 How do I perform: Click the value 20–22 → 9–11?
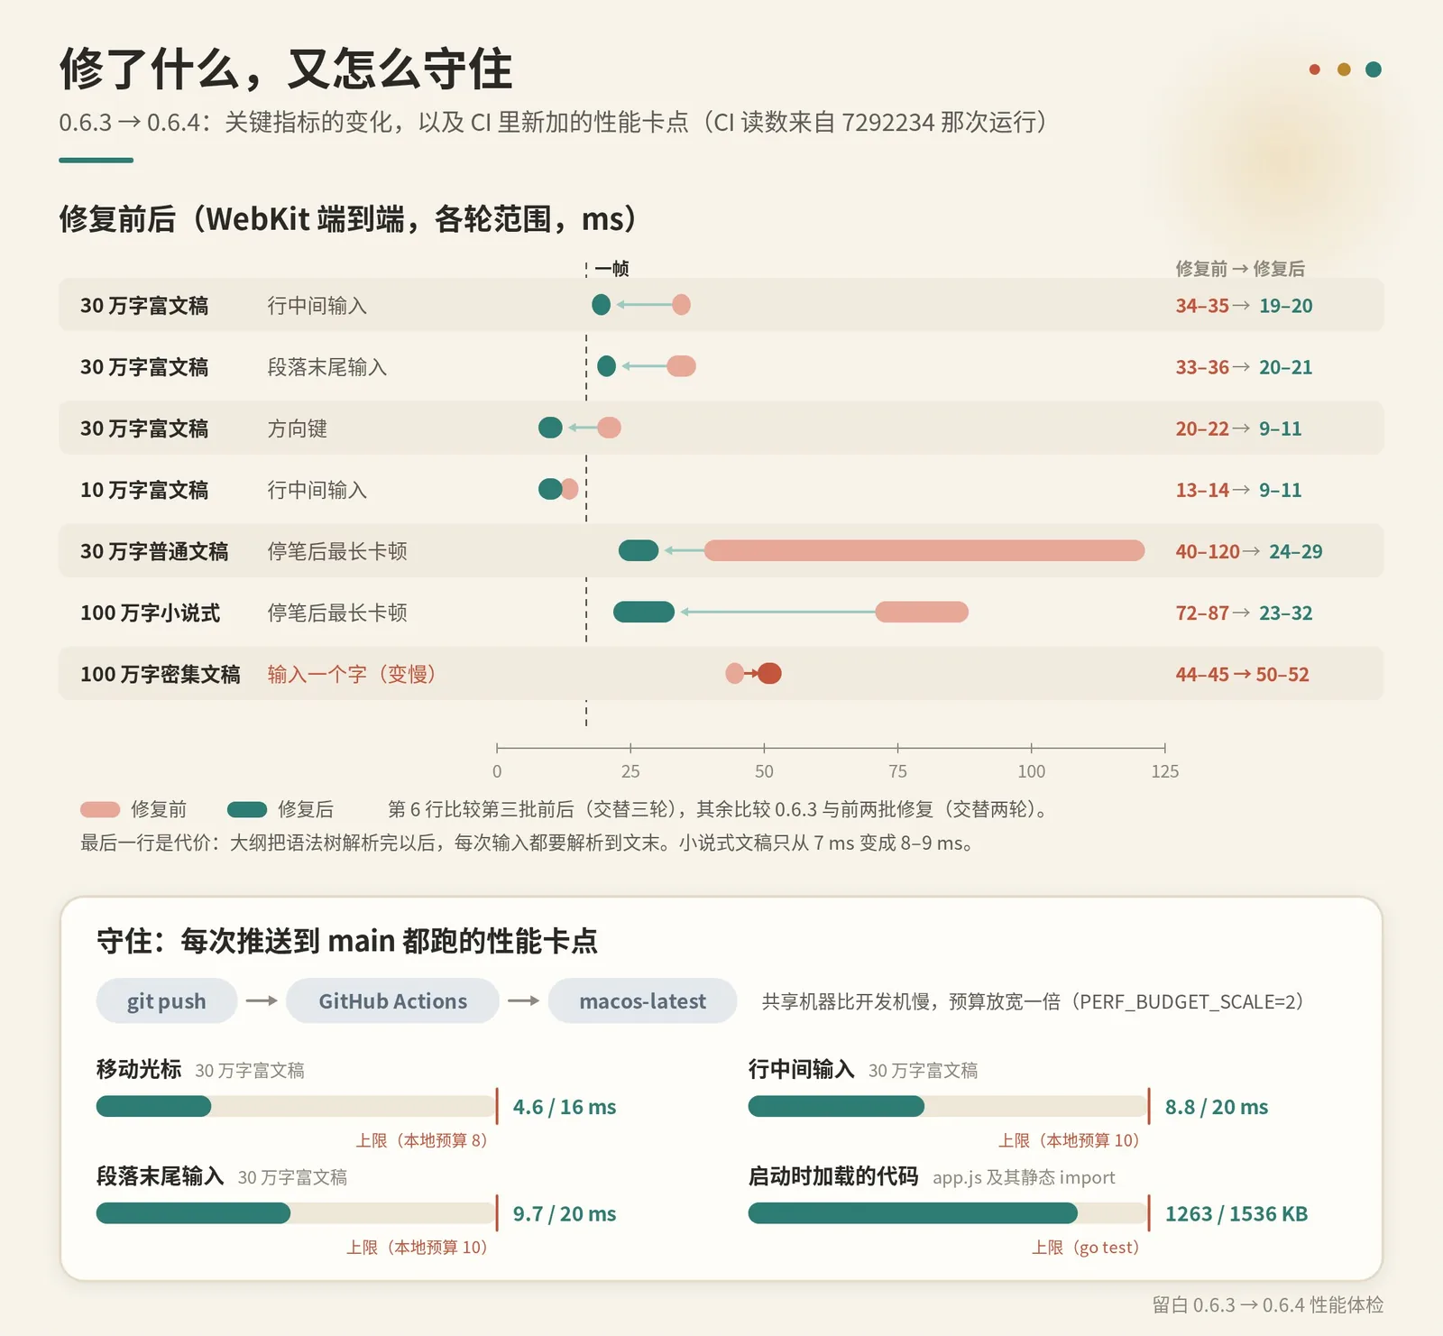1238,428
